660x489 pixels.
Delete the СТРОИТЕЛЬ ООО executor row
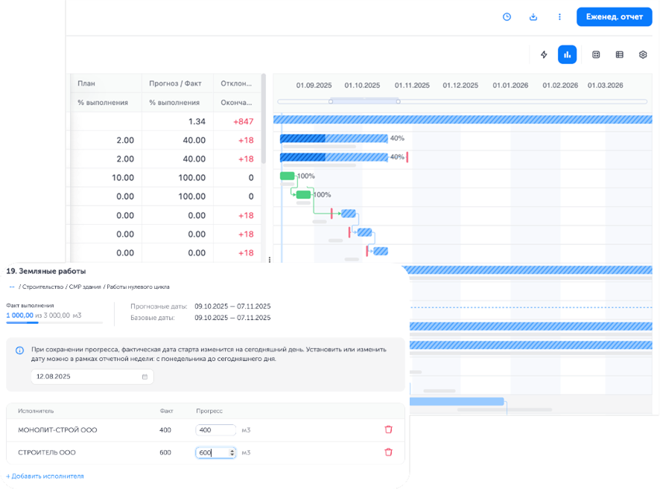(x=388, y=452)
